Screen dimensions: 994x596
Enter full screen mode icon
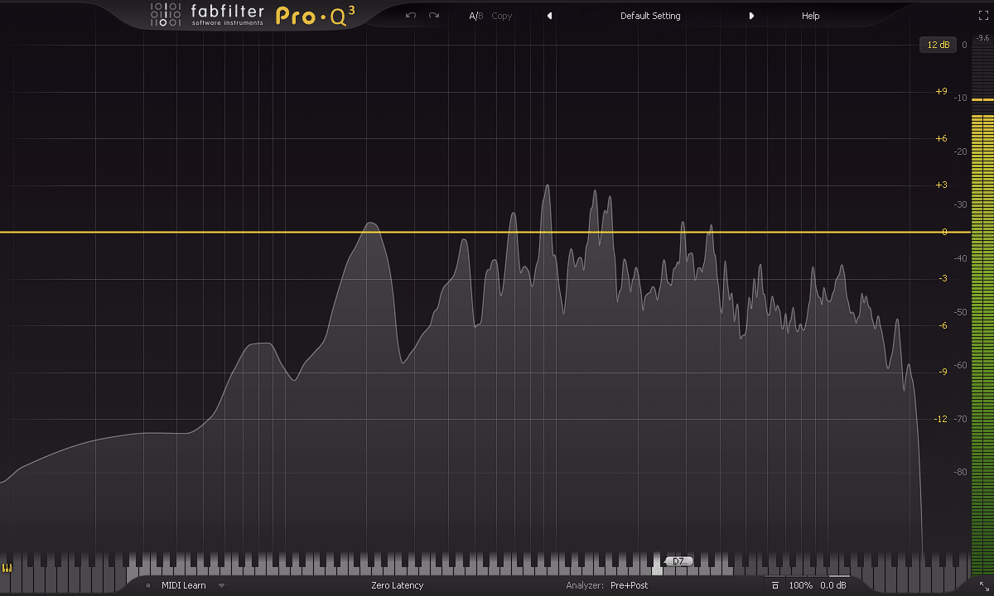click(x=983, y=16)
